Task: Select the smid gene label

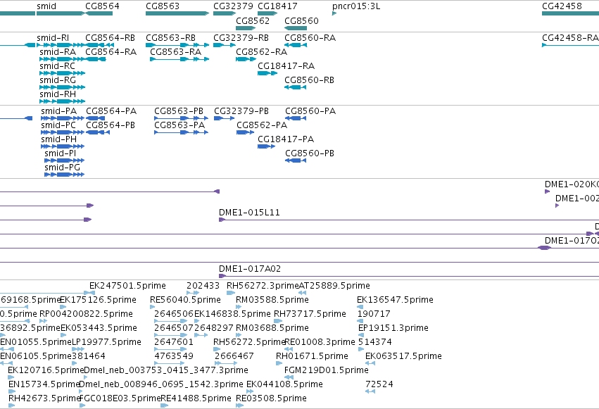Action: point(46,6)
